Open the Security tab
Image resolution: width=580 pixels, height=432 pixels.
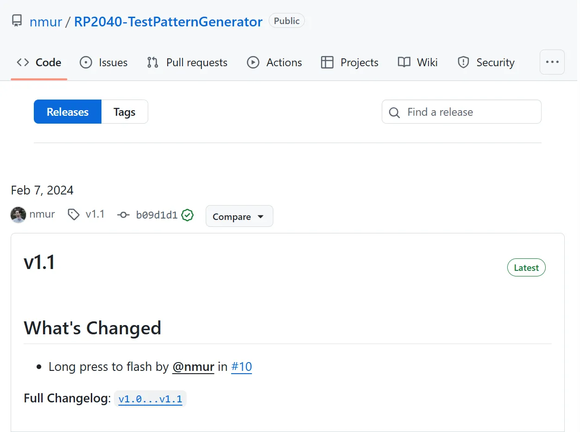486,63
